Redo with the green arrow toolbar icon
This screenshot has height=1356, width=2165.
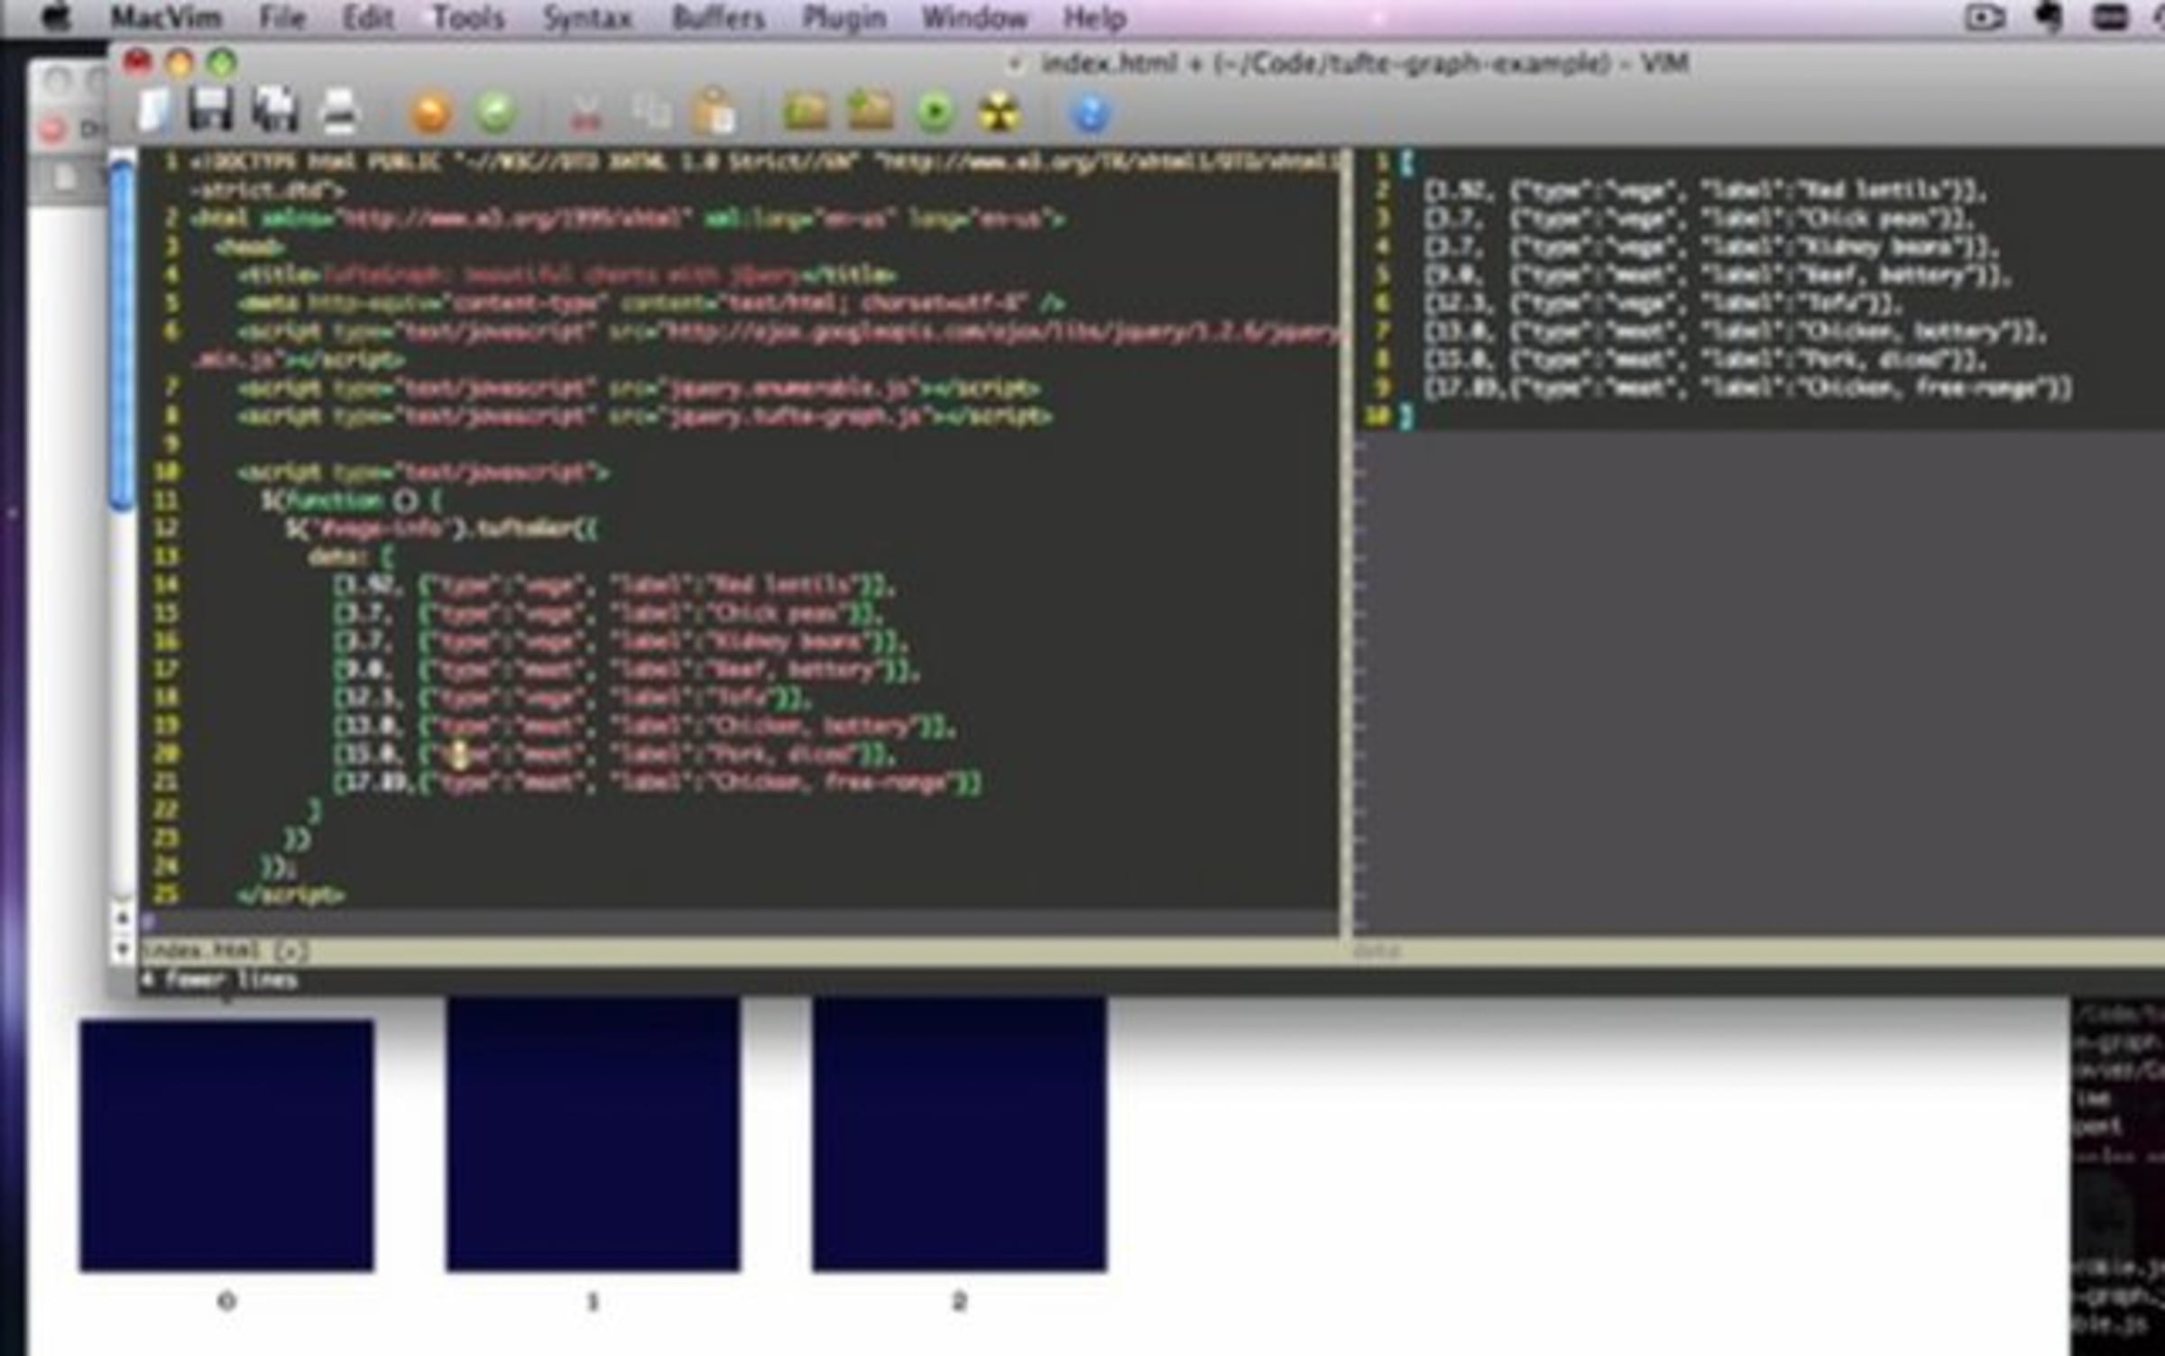click(x=495, y=114)
